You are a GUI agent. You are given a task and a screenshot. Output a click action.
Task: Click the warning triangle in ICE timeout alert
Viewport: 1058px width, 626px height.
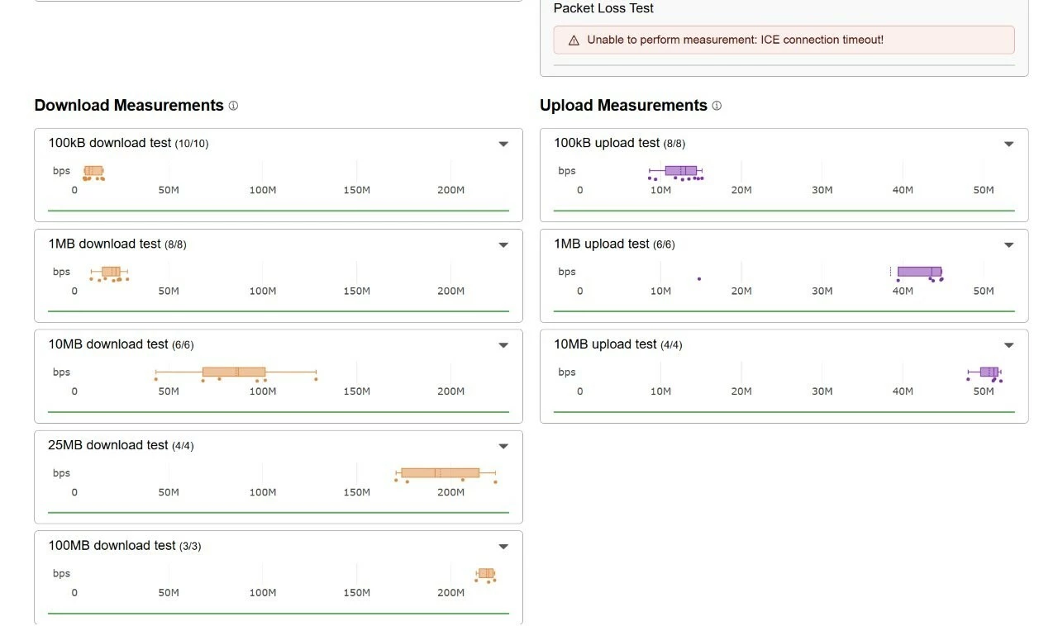[x=574, y=40]
